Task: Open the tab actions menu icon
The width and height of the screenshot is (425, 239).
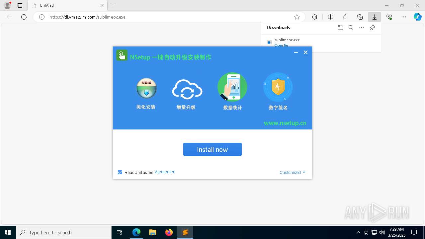Action: tap(20, 5)
